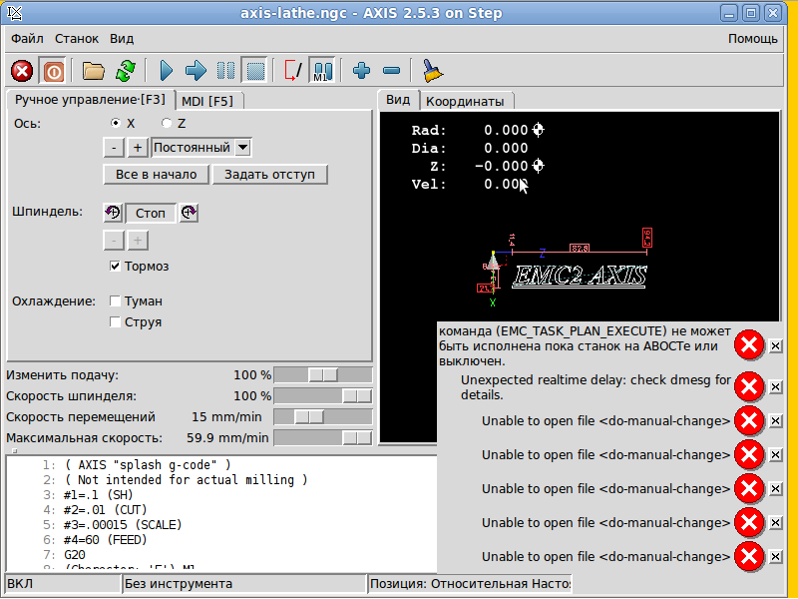Click the EMC_TASK_PLAN_EXECUTE error red icon

coord(749,345)
